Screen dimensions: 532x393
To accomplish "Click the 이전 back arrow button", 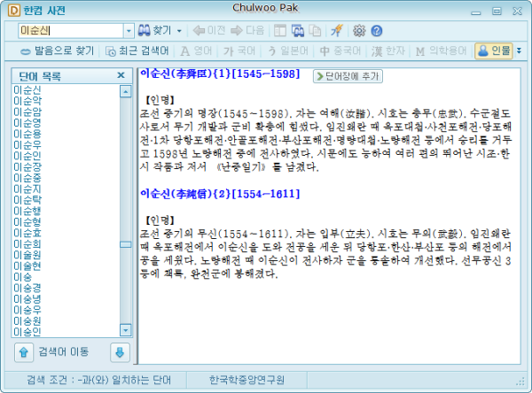I will 209,31.
